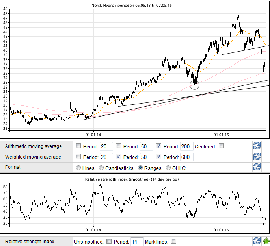The image size is (270, 246).
Task: Click refresh icon in Weighted moving average row
Action: (257, 157)
